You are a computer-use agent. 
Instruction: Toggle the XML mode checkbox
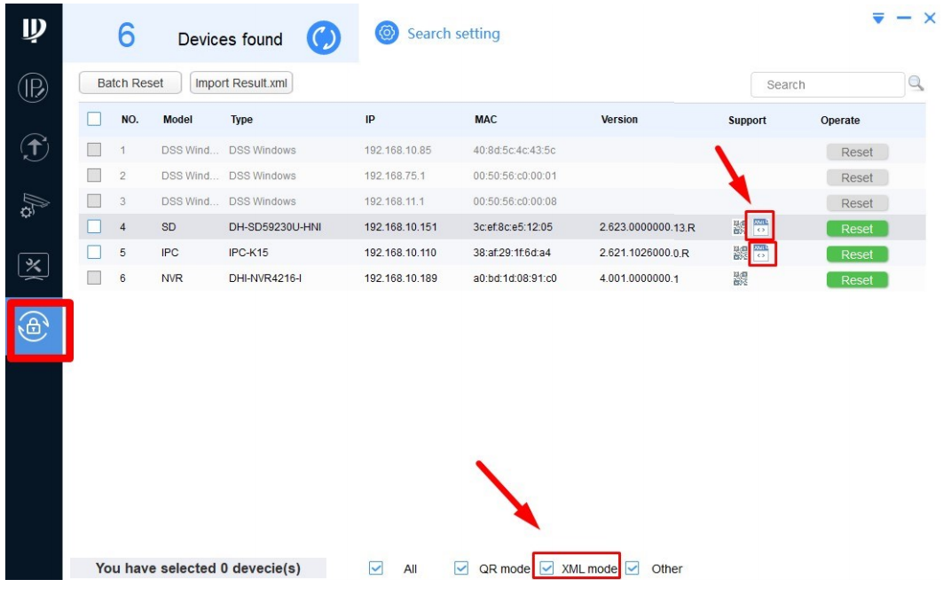pos(547,568)
